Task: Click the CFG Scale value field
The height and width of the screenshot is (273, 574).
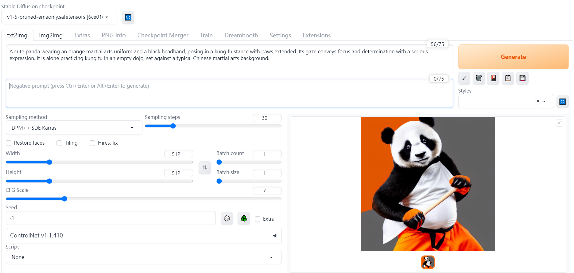Action: [x=267, y=191]
